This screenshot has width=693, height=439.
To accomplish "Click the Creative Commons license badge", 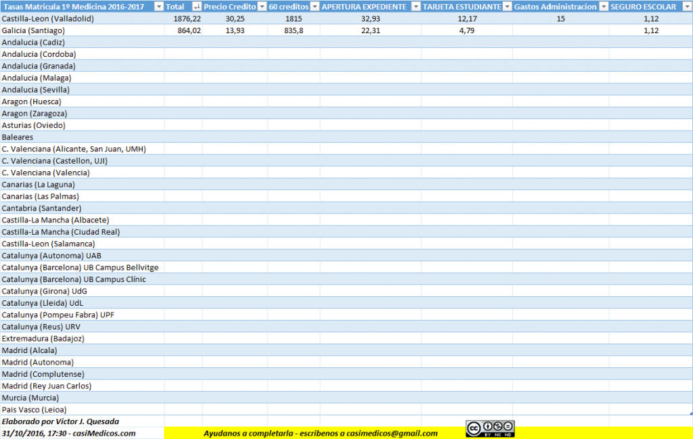I will point(489,428).
